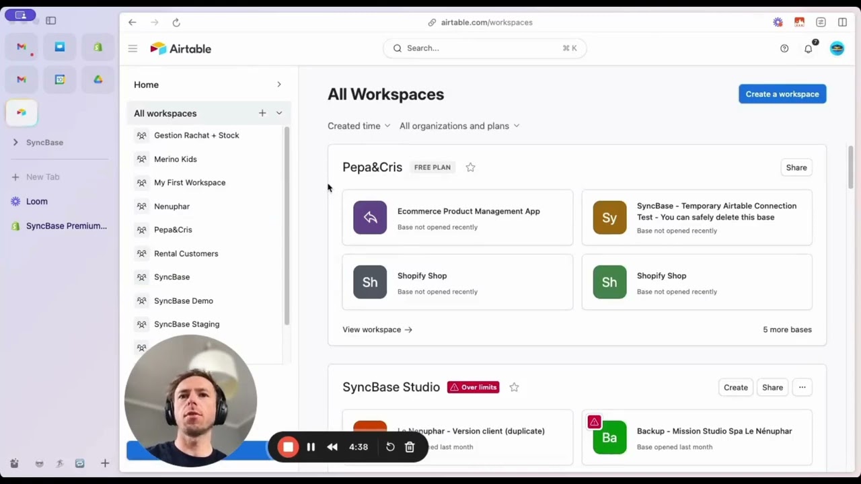This screenshot has width=861, height=484.
Task: Show 5 more bases
Action: (x=787, y=329)
